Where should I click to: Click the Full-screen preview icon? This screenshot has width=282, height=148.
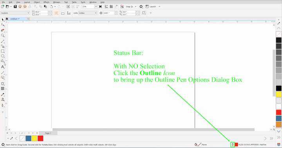tap(100, 7)
